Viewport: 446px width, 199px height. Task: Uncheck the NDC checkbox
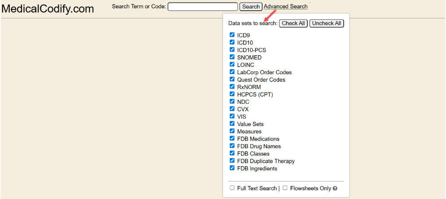pos(232,102)
